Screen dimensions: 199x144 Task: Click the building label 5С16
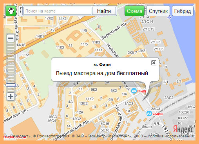tap(105, 124)
